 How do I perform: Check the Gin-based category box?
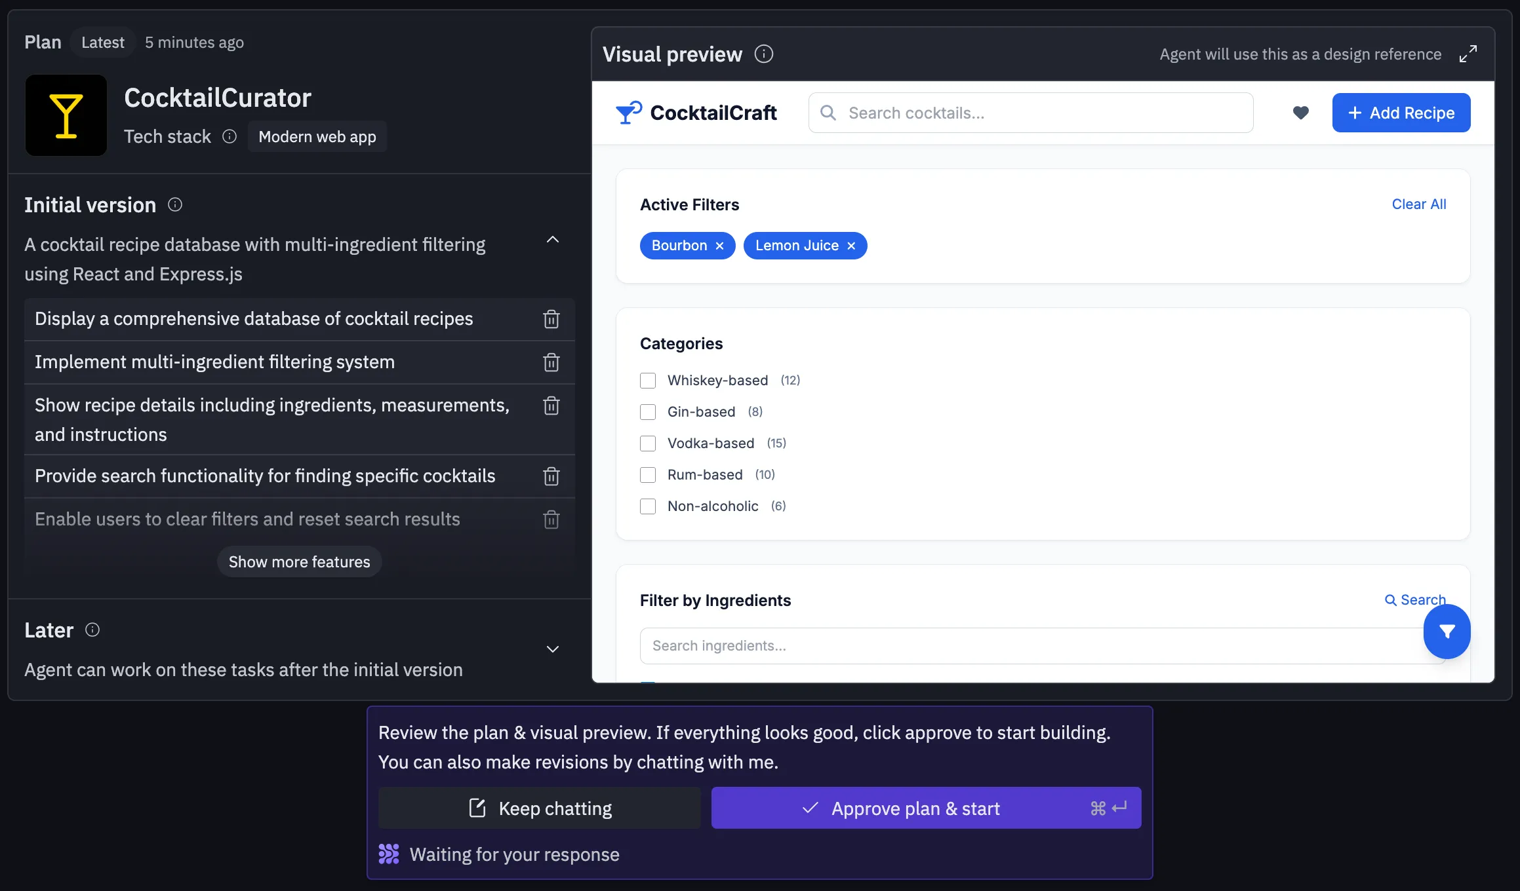pyautogui.click(x=648, y=412)
